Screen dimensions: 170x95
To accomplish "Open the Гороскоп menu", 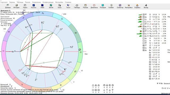I will tap(4, 2).
